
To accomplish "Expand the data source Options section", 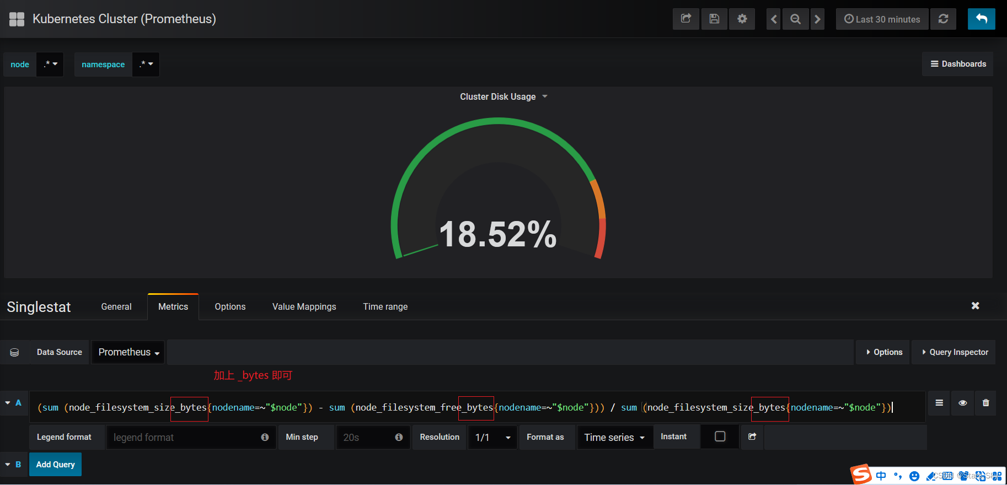I will point(883,352).
